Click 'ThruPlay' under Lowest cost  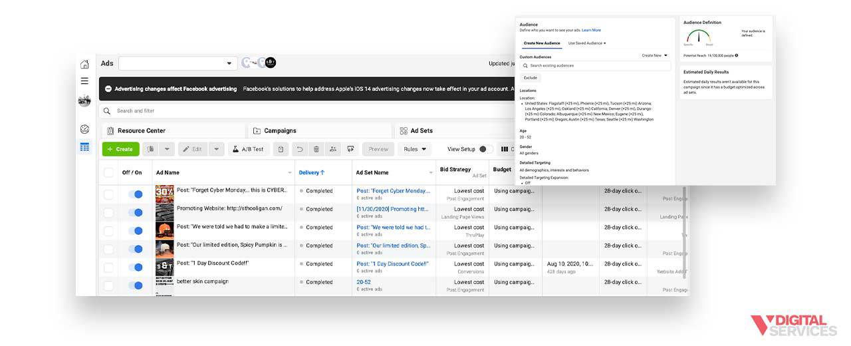[x=473, y=235]
